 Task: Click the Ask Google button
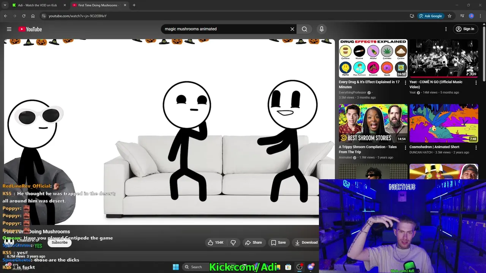431,16
